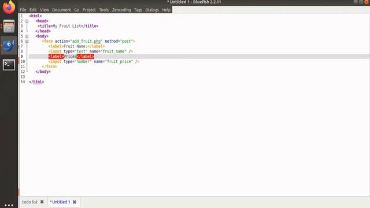Open the Edit menu
The height and width of the screenshot is (208, 370).
coord(33,10)
